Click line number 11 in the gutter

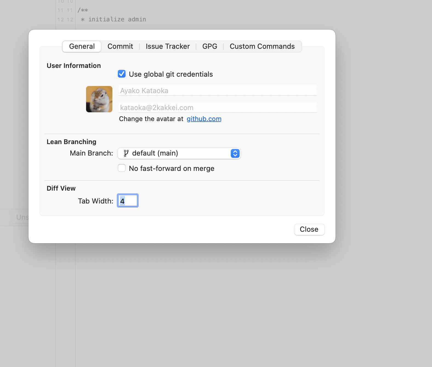pyautogui.click(x=61, y=10)
